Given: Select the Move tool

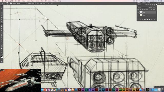Looking at the screenshot, I should pyautogui.click(x=2, y=8).
